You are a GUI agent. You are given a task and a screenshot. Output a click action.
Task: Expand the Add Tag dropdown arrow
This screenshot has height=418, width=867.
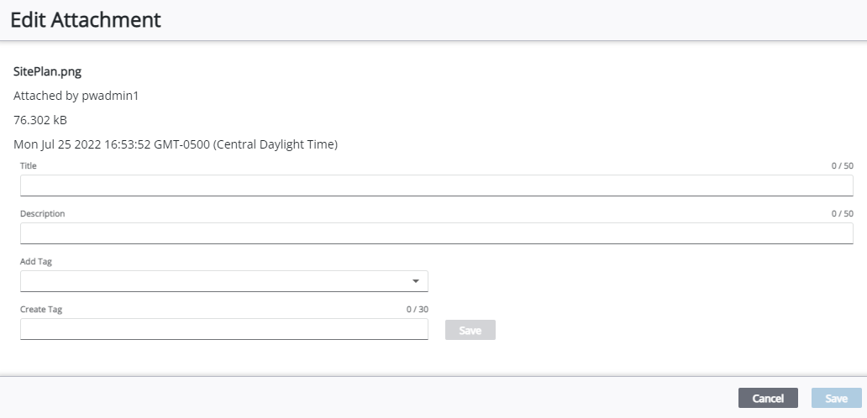pos(416,281)
